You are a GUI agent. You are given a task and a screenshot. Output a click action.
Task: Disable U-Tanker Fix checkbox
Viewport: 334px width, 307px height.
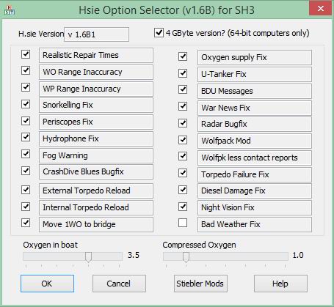tap(183, 73)
